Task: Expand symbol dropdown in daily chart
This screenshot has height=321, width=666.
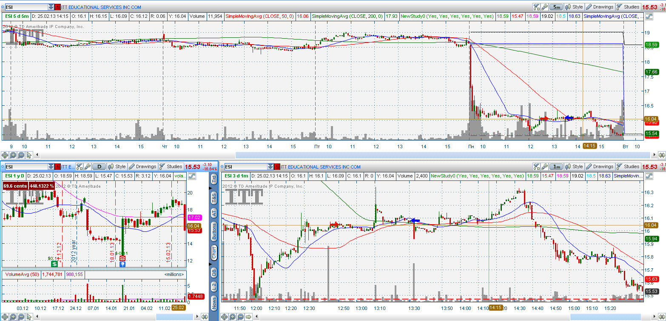Action: point(51,167)
